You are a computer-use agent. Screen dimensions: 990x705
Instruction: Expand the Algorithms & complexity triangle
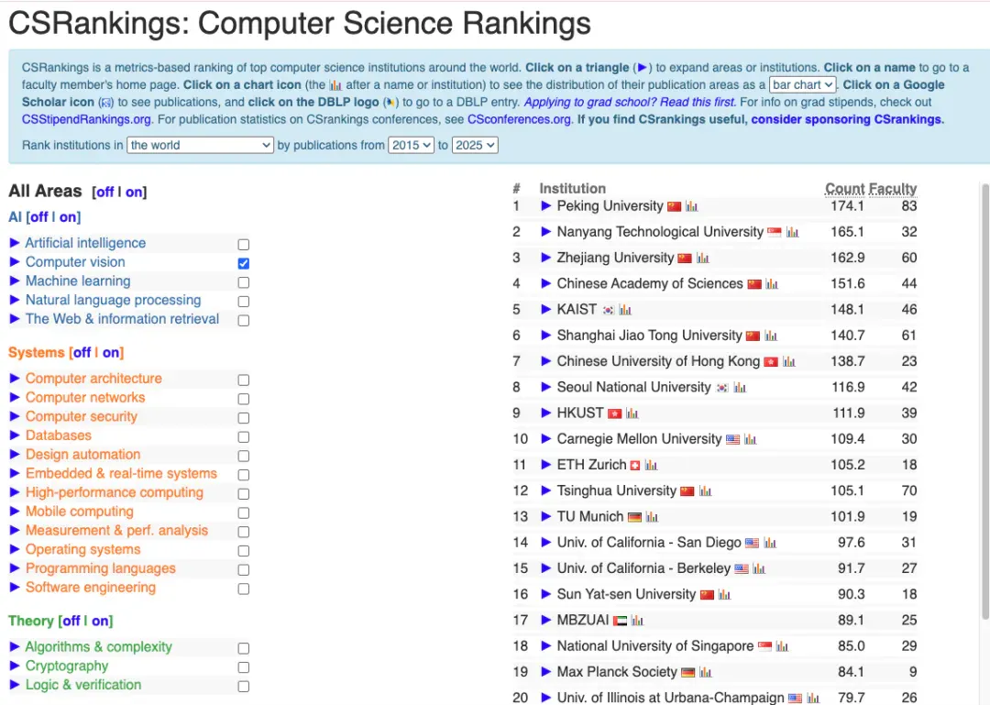click(15, 646)
